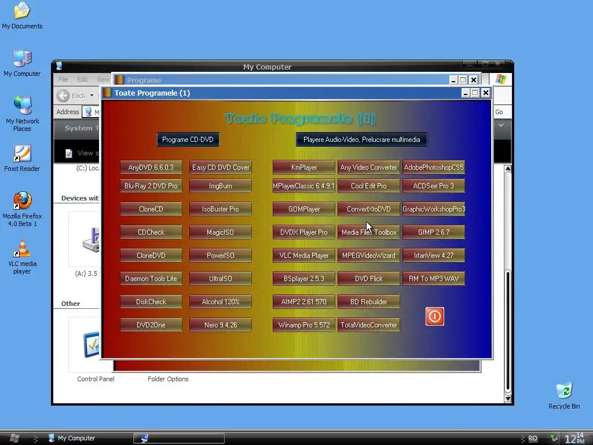593x445 pixels.
Task: Expand the Back history dropdown arrow
Action: point(91,96)
